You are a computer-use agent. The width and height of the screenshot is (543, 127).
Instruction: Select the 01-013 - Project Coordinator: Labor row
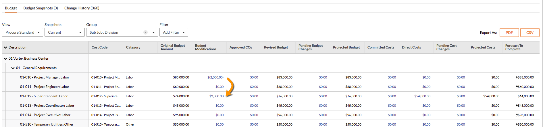[x=47, y=106]
